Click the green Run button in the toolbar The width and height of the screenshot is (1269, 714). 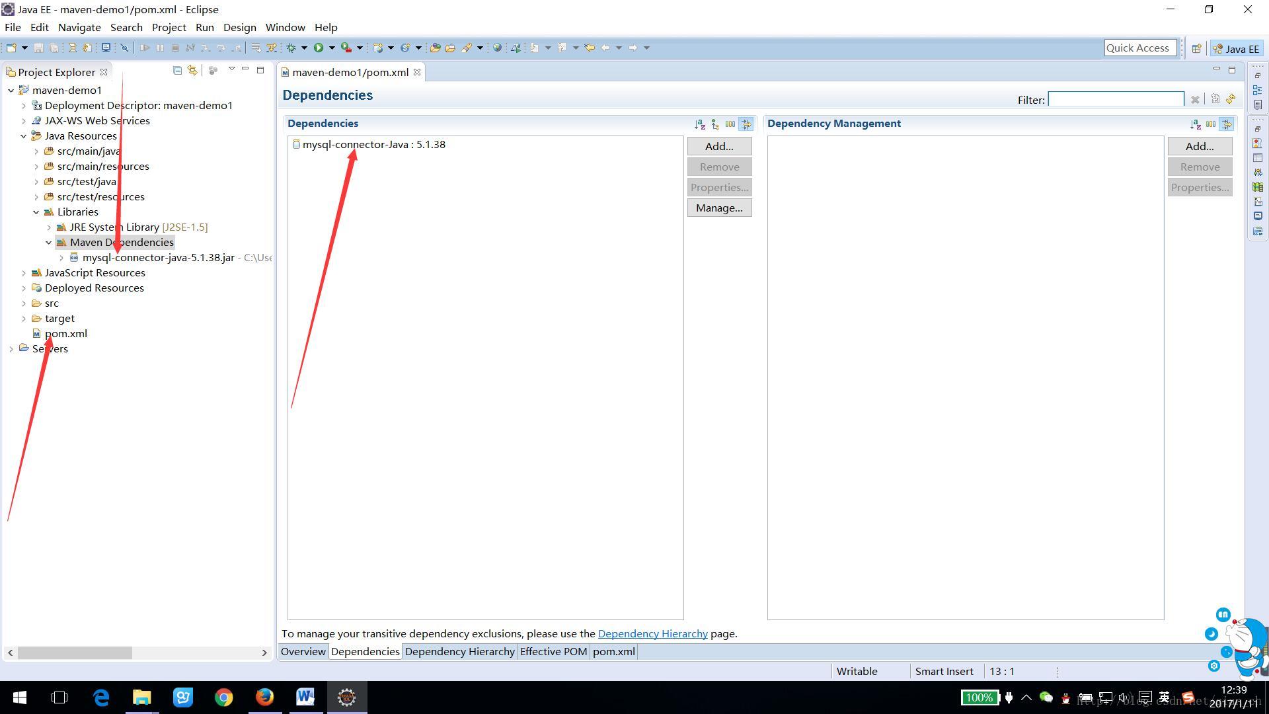coord(319,48)
